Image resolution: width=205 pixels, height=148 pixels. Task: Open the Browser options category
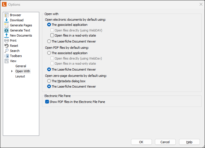point(15,15)
